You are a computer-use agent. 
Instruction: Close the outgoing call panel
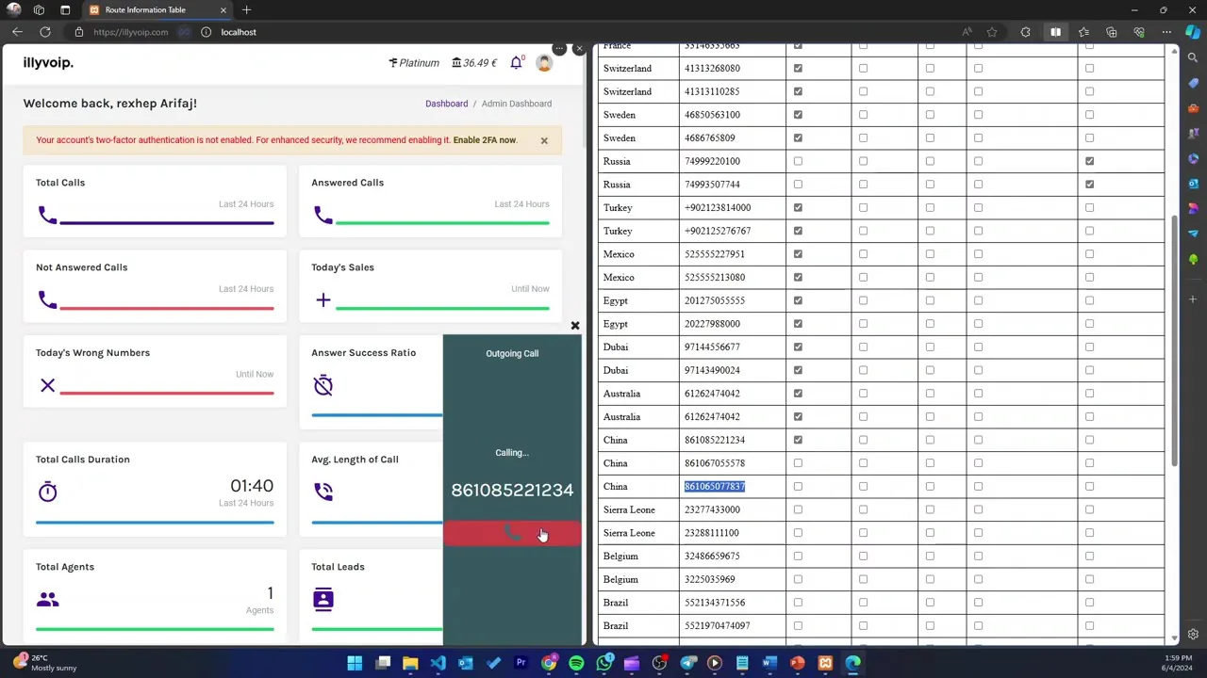click(x=575, y=326)
